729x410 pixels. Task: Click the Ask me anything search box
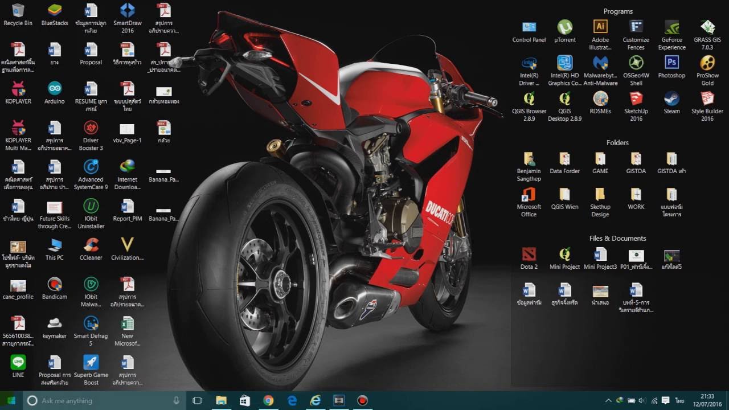(104, 400)
